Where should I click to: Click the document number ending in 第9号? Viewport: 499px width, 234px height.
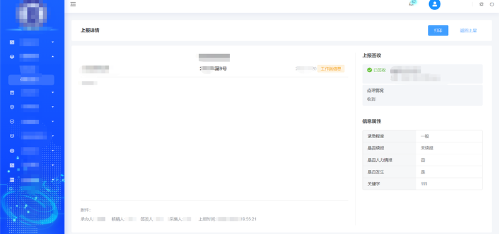[x=213, y=68]
